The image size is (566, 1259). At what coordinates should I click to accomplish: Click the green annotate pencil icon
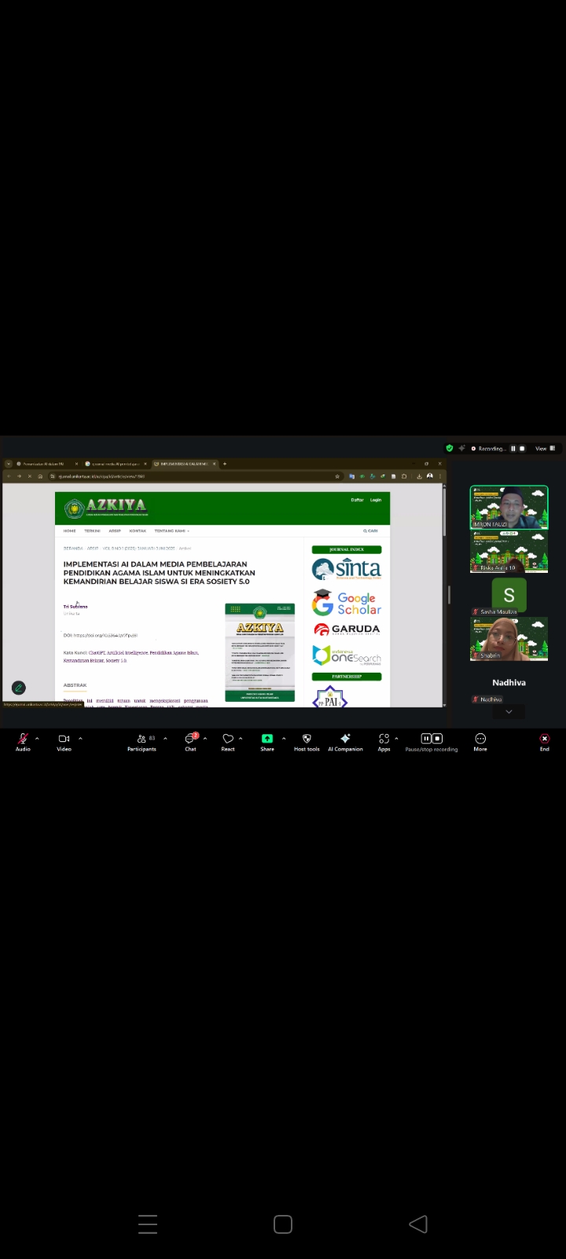(x=18, y=688)
